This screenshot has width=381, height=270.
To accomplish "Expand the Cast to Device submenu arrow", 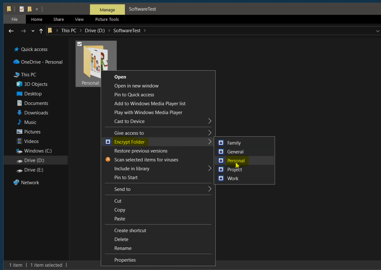I will [209, 122].
